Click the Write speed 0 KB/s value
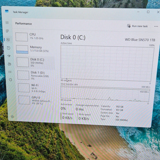This screenshot has height=160, width=160. (x=84, y=118)
